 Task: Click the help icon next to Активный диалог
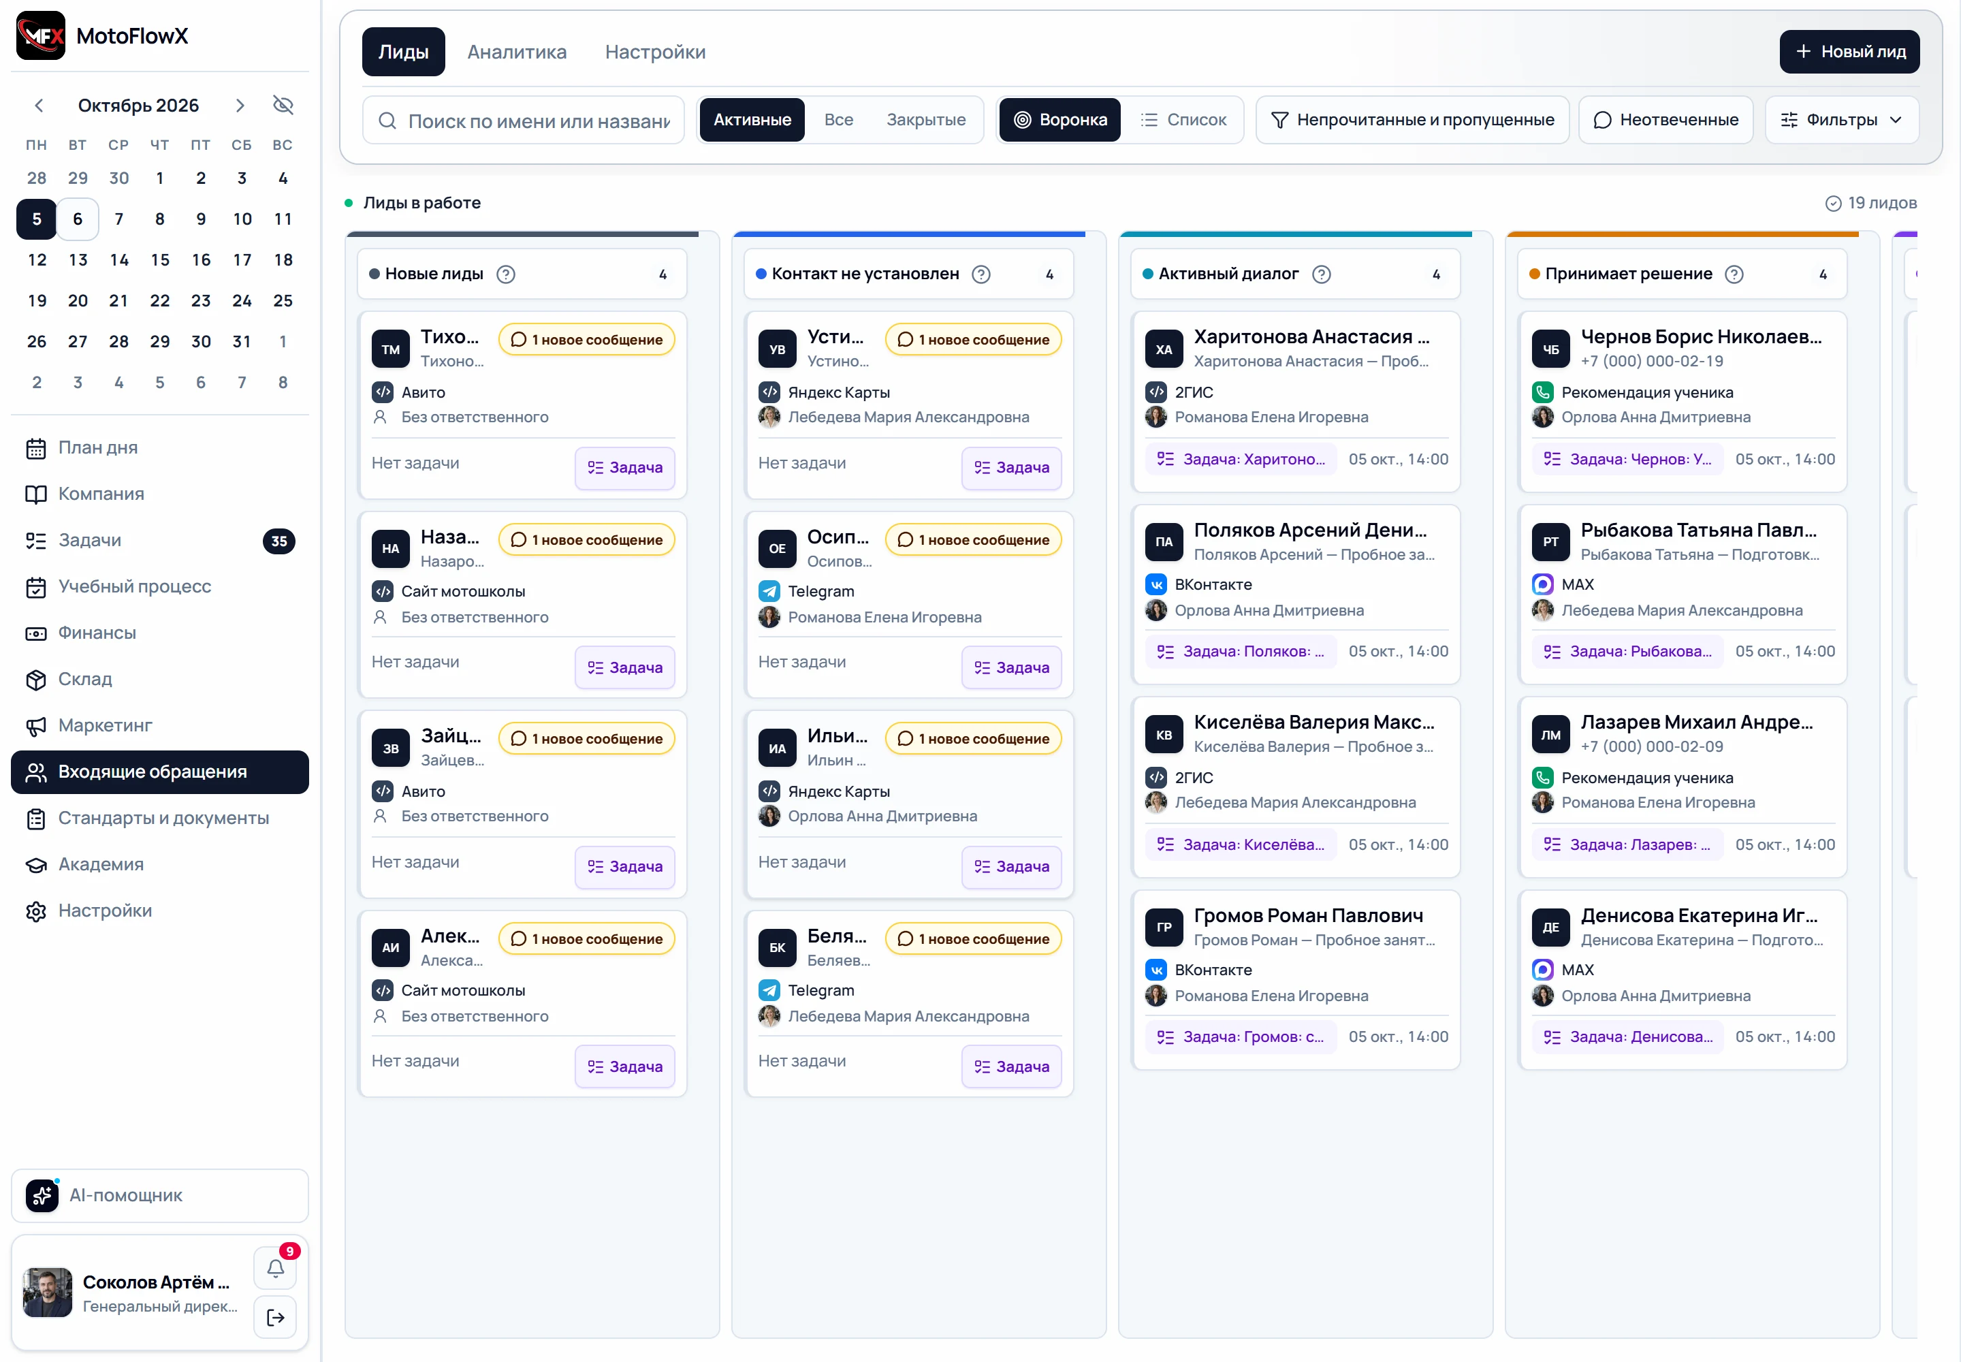1321,274
